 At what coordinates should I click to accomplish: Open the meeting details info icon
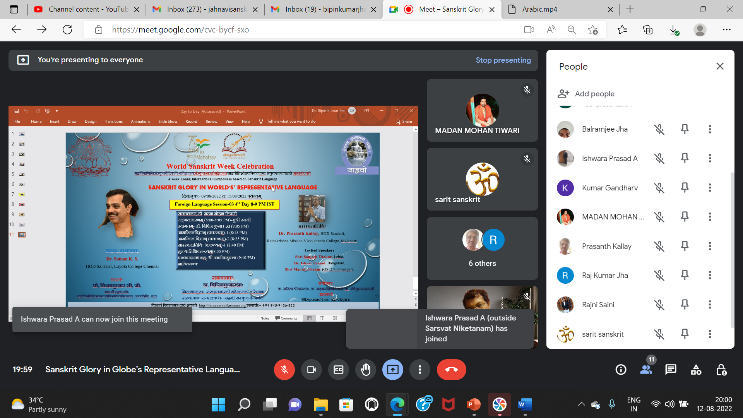621,370
